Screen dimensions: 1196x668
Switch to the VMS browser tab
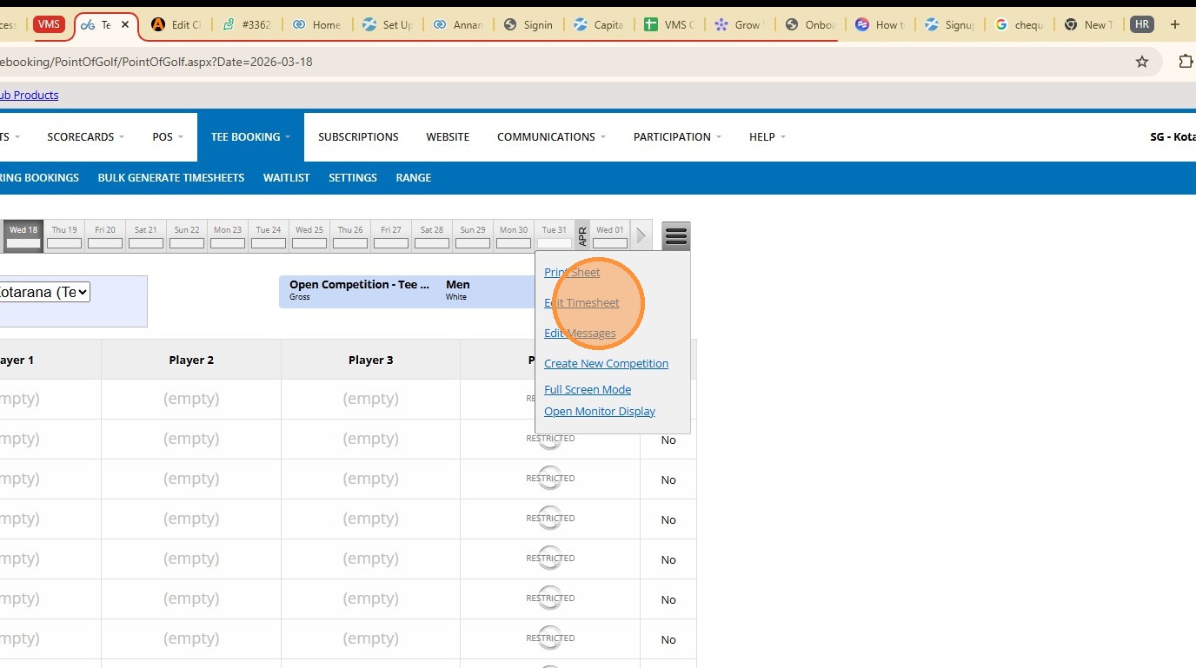click(x=49, y=24)
